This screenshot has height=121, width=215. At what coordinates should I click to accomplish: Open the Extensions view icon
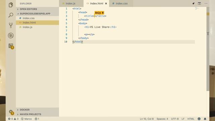tap(11, 46)
